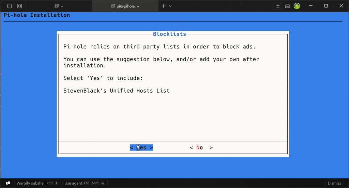Image resolution: width=349 pixels, height=188 pixels.
Task: Choose Yes to include the blocklist
Action: [x=141, y=147]
